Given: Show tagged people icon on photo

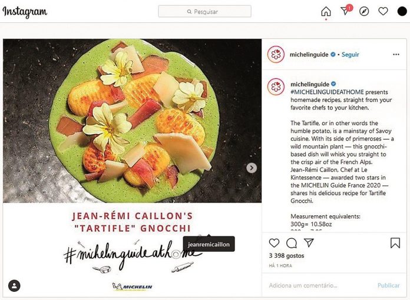Looking at the screenshot, I should (x=14, y=286).
